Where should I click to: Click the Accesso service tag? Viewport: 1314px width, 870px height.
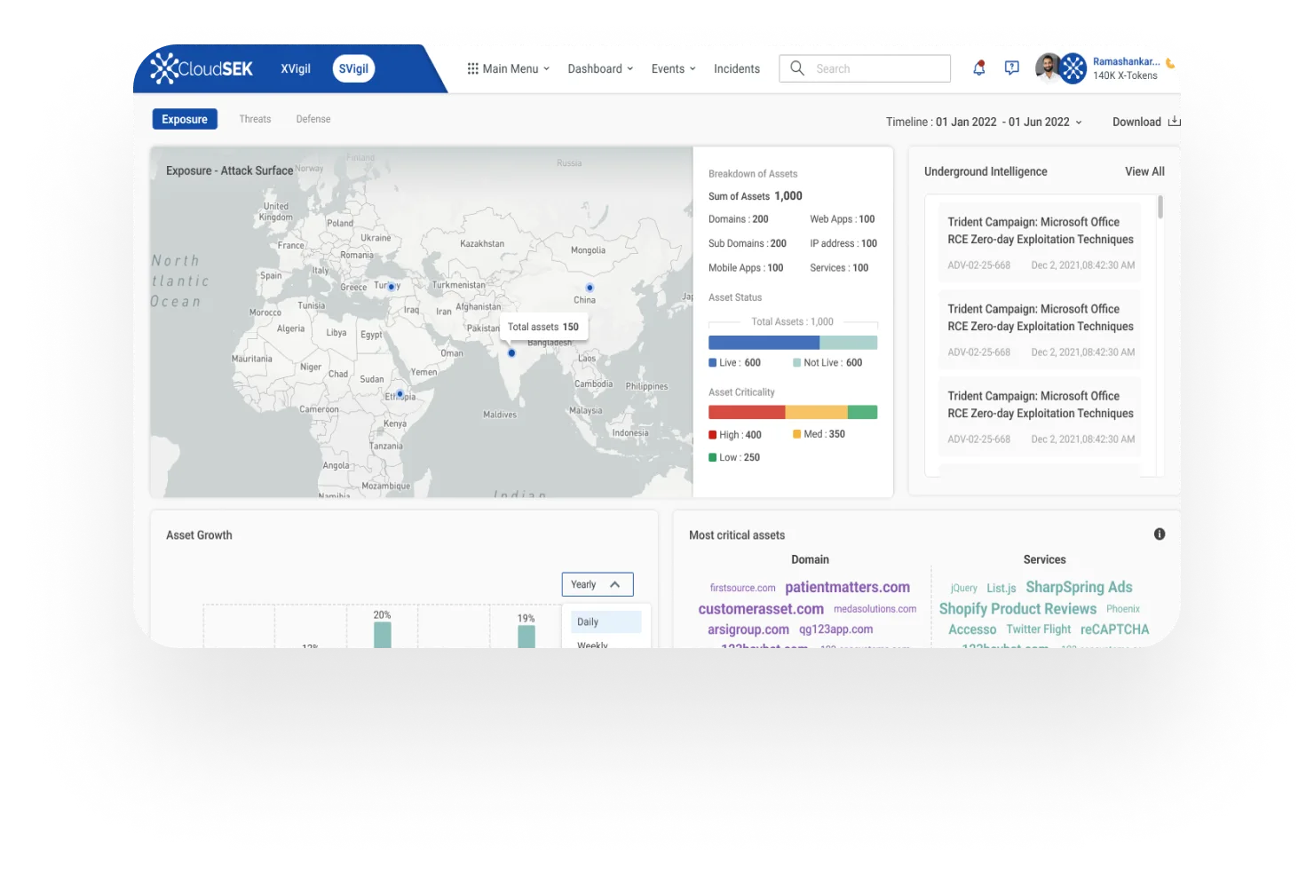pyautogui.click(x=972, y=629)
